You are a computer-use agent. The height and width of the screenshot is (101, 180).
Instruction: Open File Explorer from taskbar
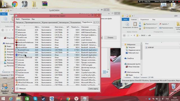point(18,98)
